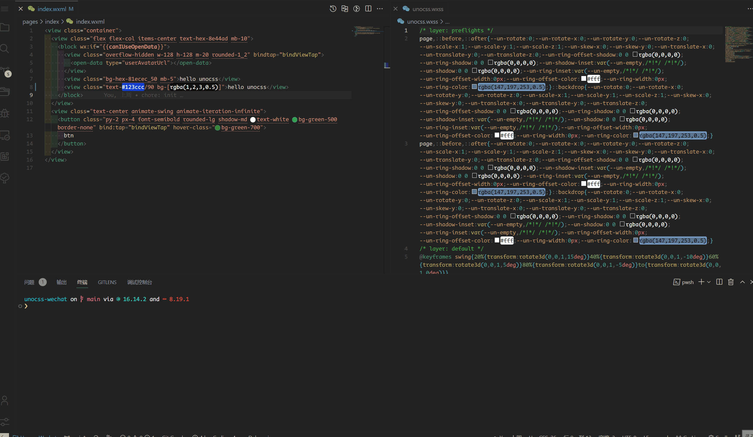Open the Extensions view icon

[5, 157]
